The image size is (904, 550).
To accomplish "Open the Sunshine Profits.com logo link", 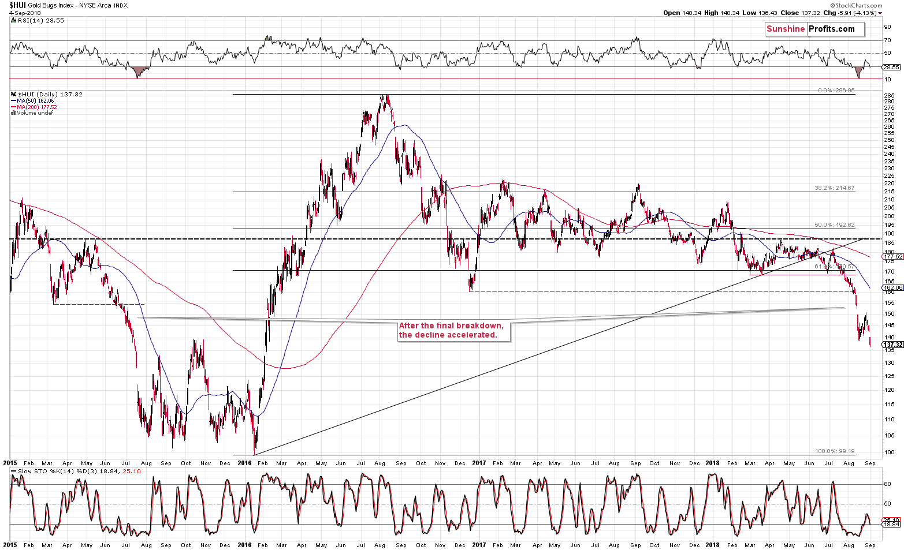I will [x=814, y=29].
